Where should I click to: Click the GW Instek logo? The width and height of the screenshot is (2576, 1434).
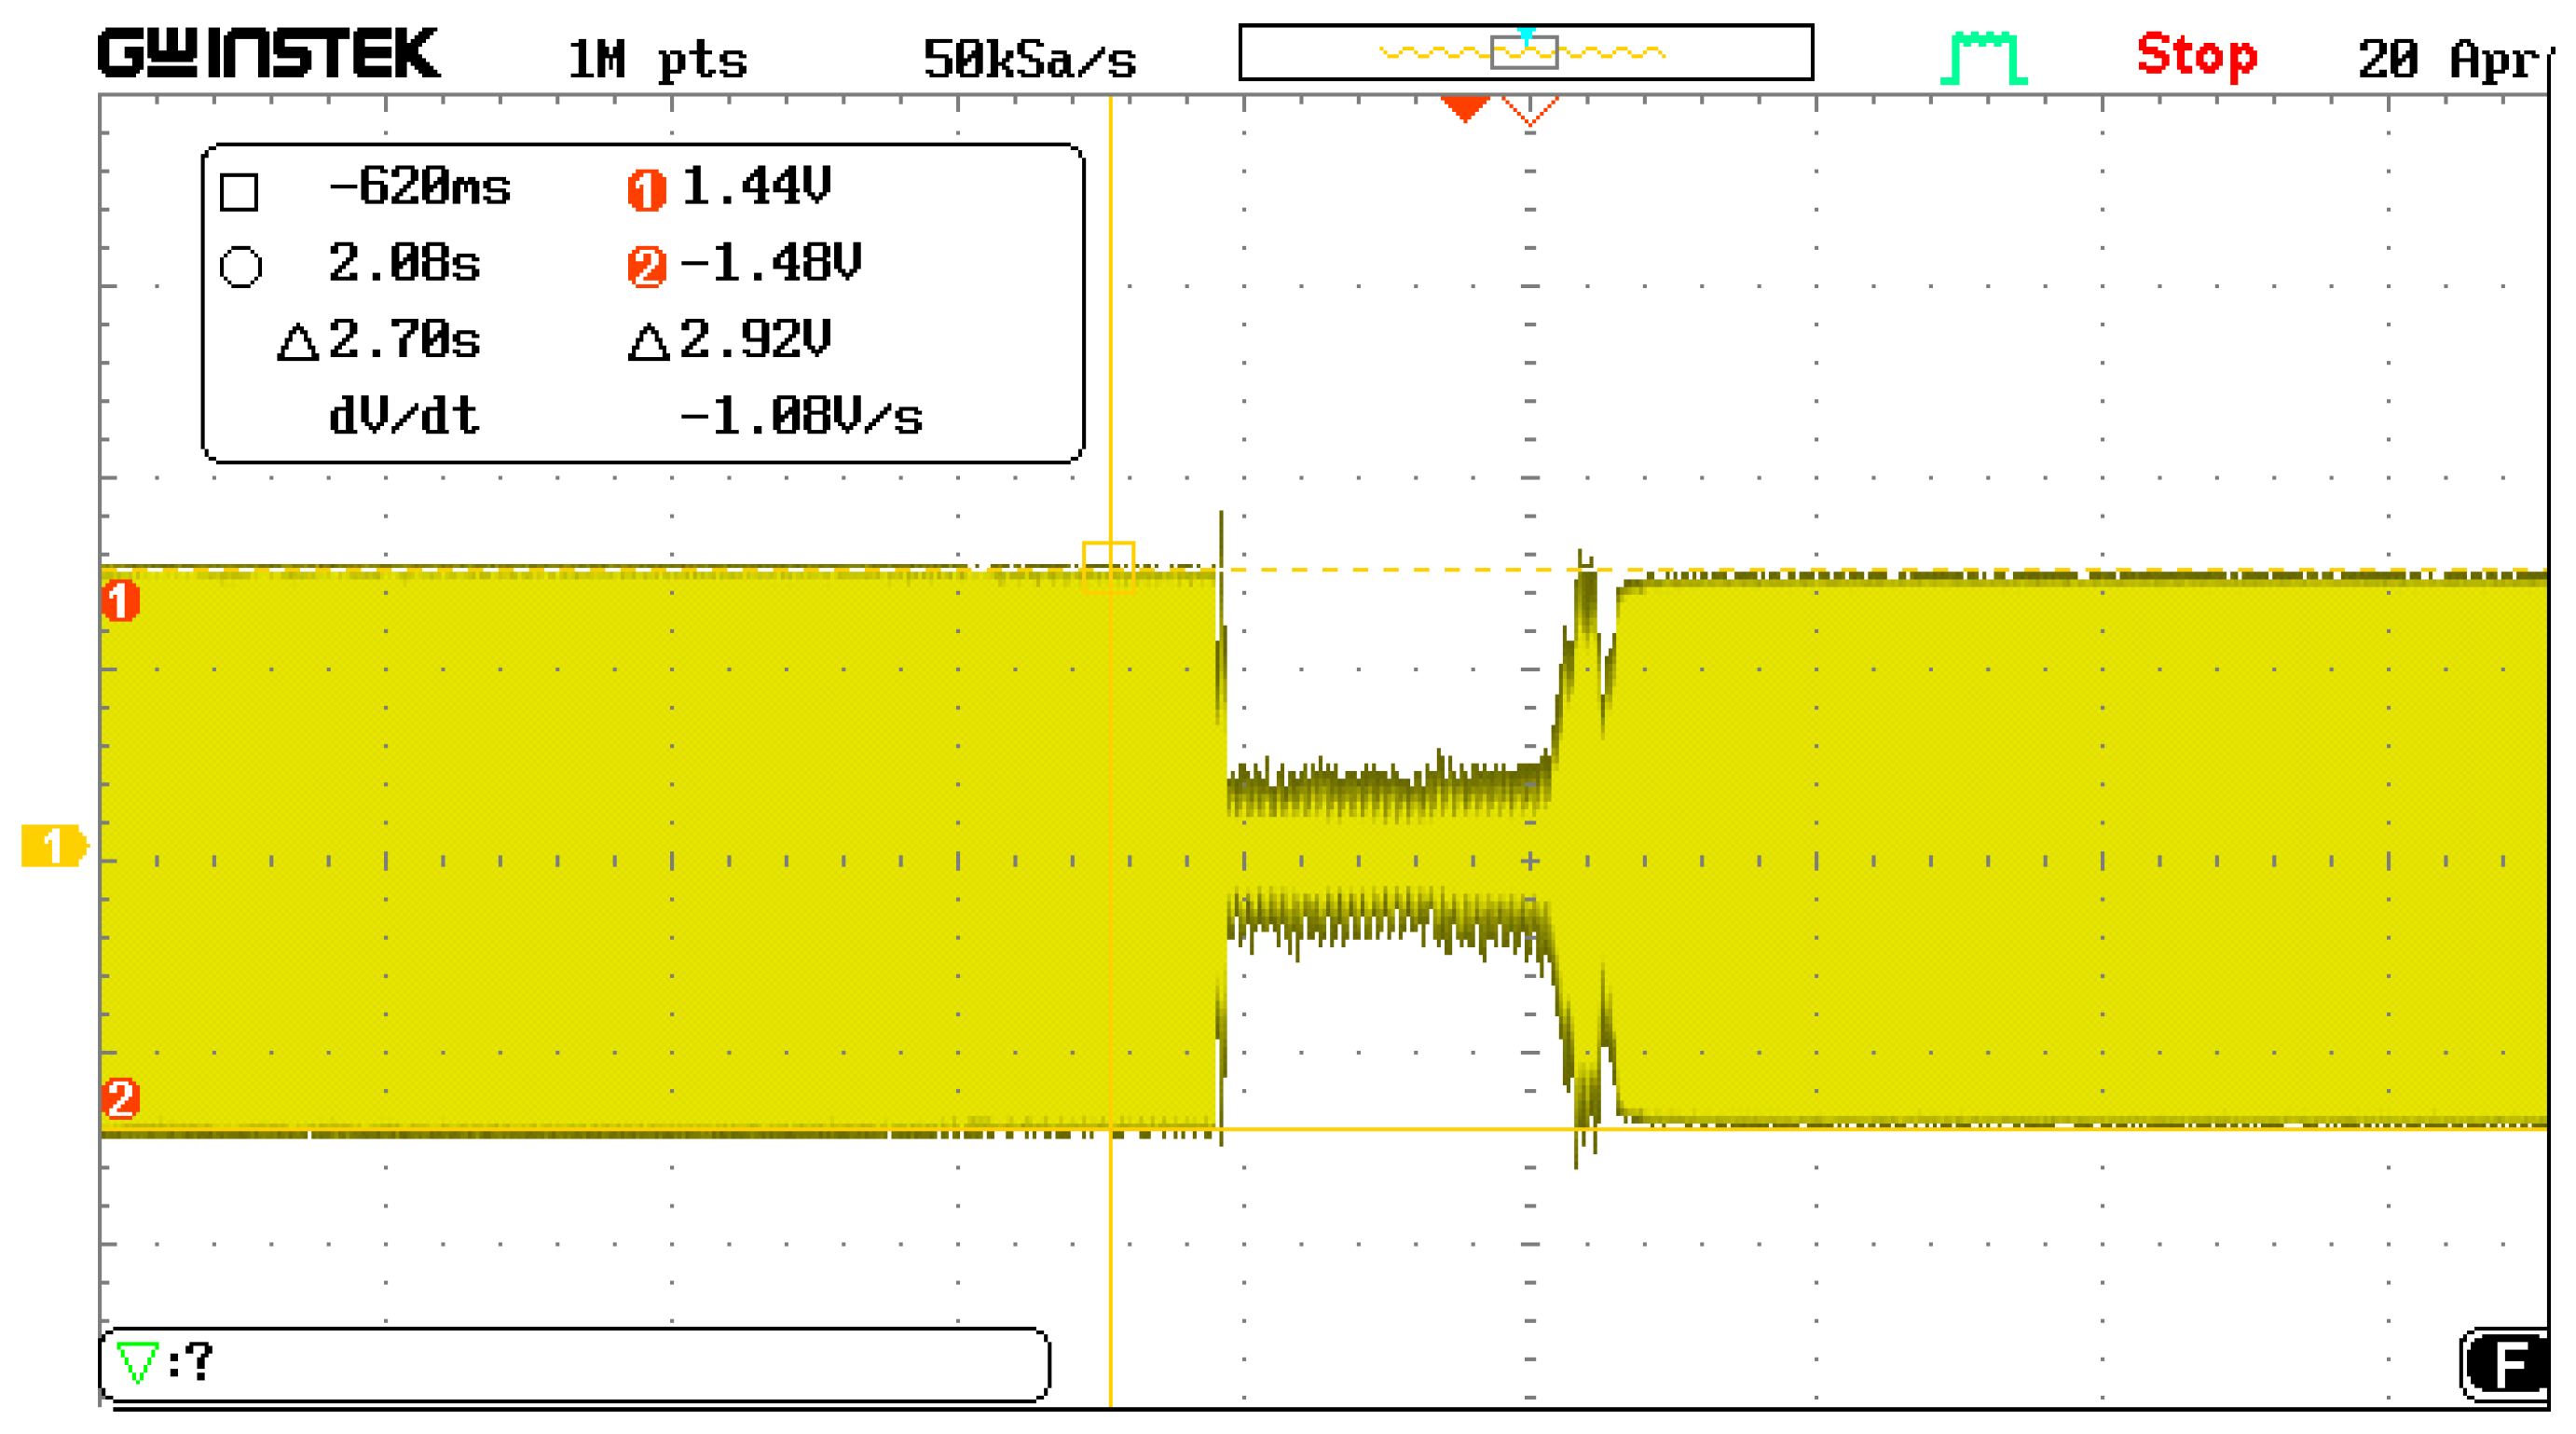pos(268,54)
